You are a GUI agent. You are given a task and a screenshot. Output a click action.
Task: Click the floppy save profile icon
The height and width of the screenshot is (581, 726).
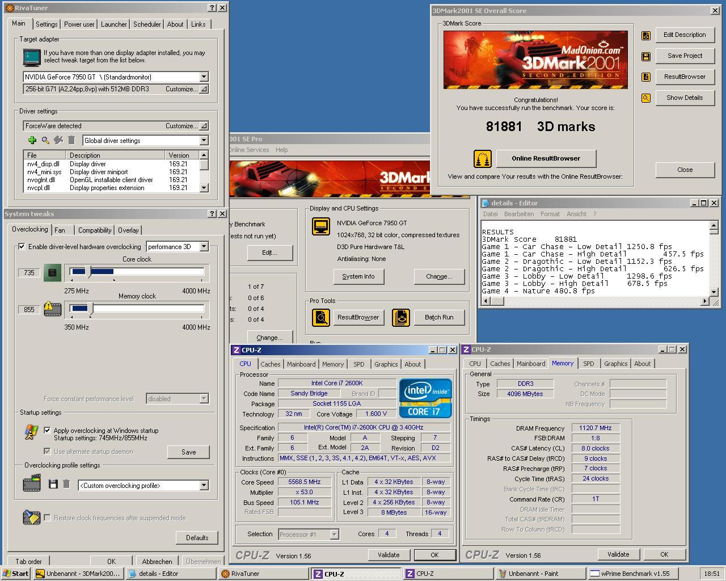(53, 484)
